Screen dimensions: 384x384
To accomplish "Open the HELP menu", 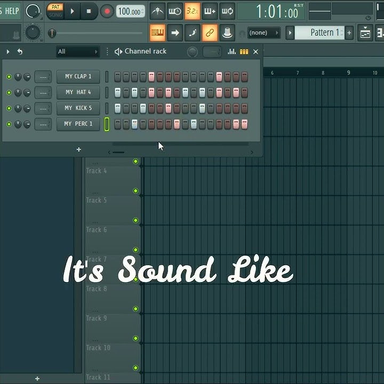I will (12, 11).
